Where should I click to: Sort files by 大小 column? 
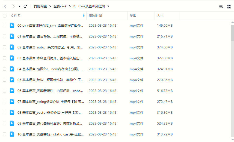point(160,16)
